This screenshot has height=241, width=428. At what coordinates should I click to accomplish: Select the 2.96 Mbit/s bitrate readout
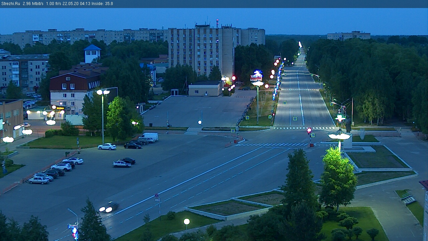pyautogui.click(x=33, y=4)
